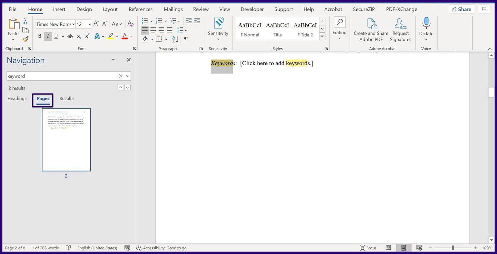Go to previous search result
Image resolution: width=497 pixels, height=254 pixels.
[121, 87]
